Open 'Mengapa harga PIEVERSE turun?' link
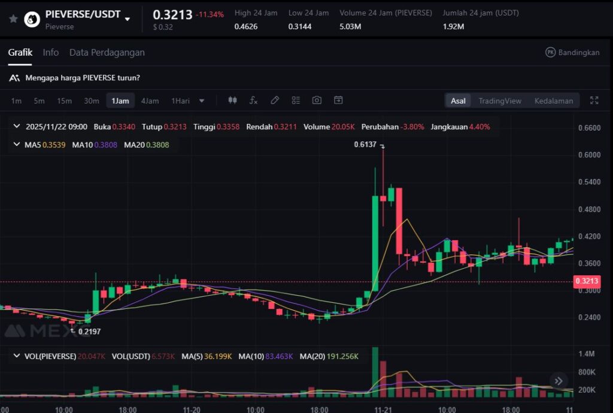Screen dimensions: 613x413 83,78
